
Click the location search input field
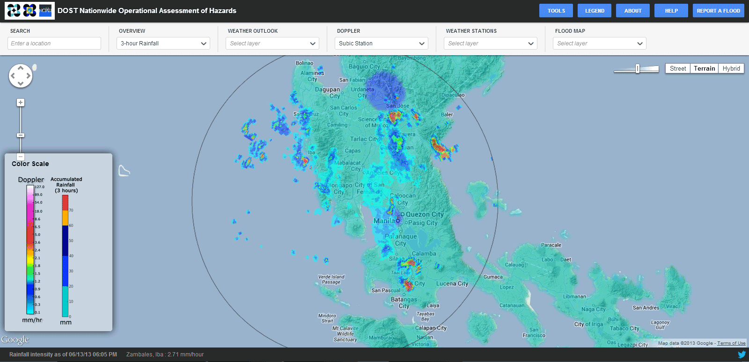[x=54, y=43]
